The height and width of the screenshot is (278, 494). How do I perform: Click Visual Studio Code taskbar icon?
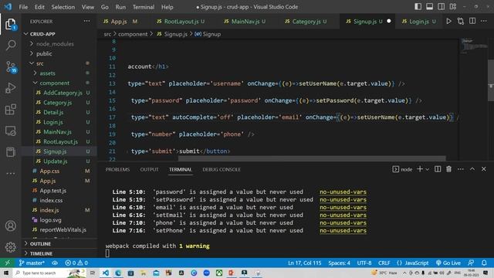105,273
